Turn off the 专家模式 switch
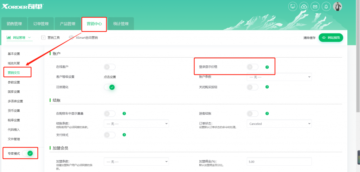 (x=28, y=153)
